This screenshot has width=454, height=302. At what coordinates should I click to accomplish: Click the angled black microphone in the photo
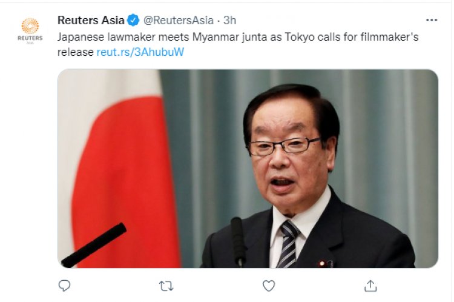click(94, 245)
